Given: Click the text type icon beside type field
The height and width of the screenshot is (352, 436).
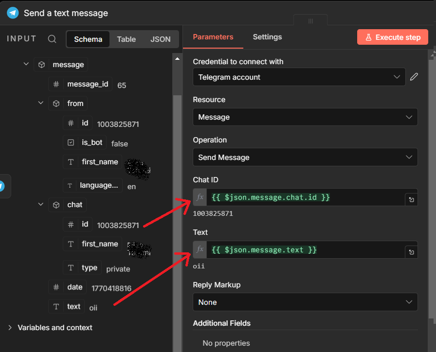Looking at the screenshot, I should tap(71, 267).
